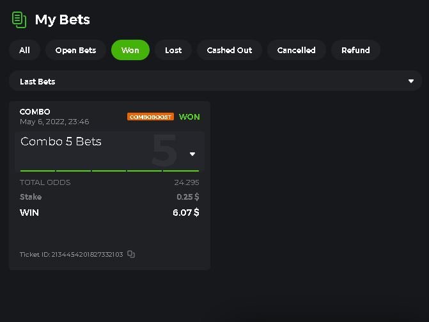Open the Cashed Out tab

click(230, 50)
